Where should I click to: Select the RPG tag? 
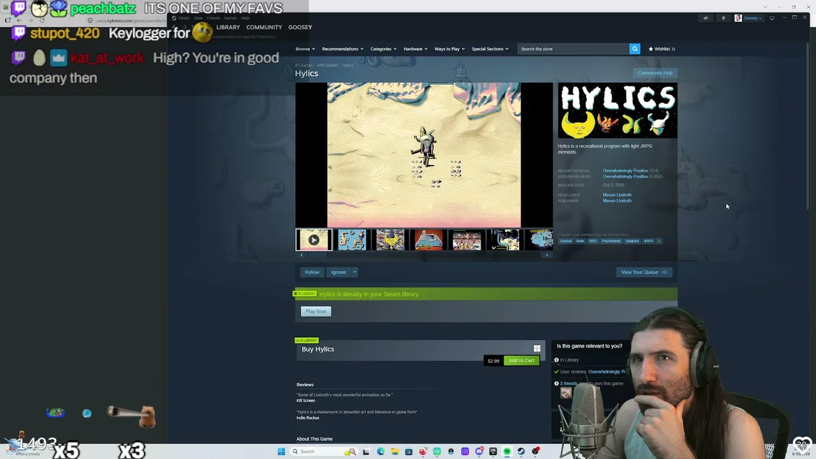click(593, 241)
